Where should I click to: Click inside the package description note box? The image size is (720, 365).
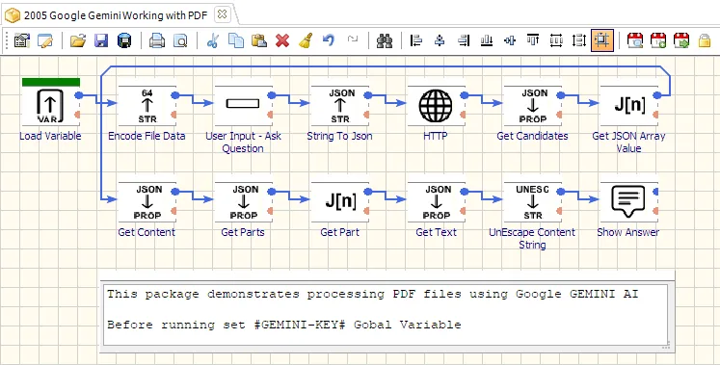point(386,315)
